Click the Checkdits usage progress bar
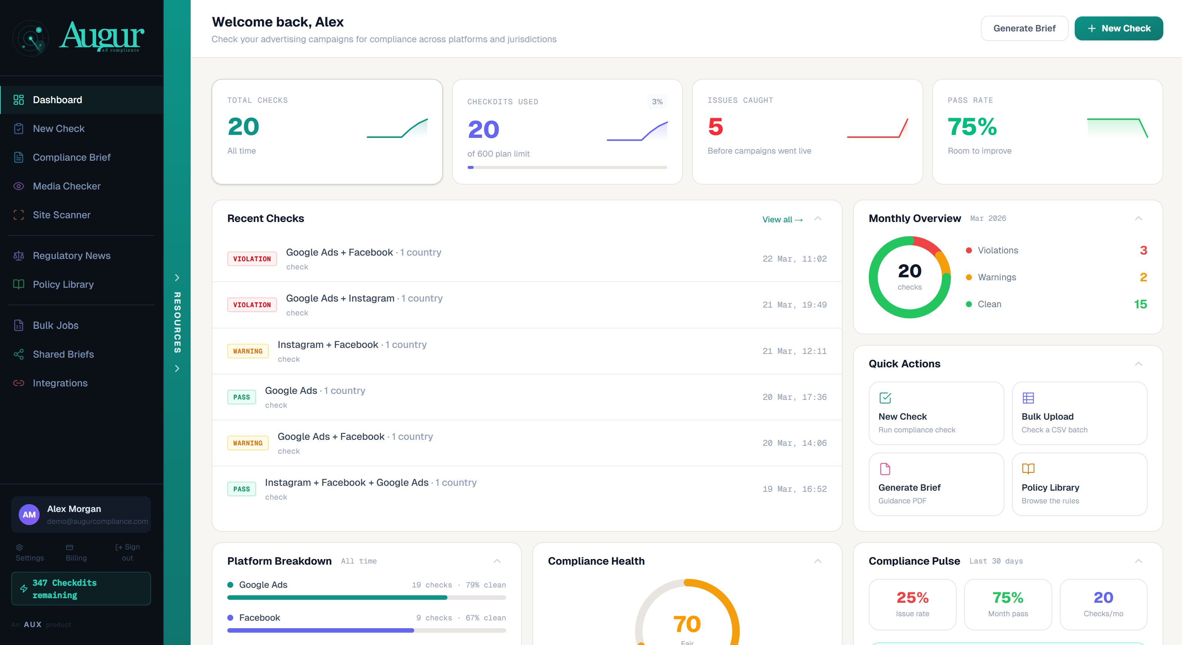The height and width of the screenshot is (645, 1182). (x=567, y=167)
